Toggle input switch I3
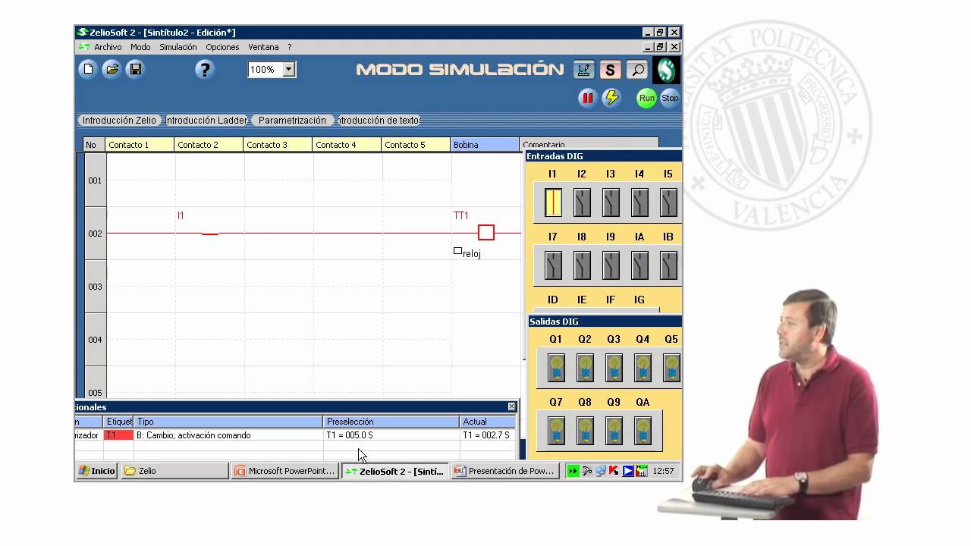Screen dimensions: 971x546 611,202
